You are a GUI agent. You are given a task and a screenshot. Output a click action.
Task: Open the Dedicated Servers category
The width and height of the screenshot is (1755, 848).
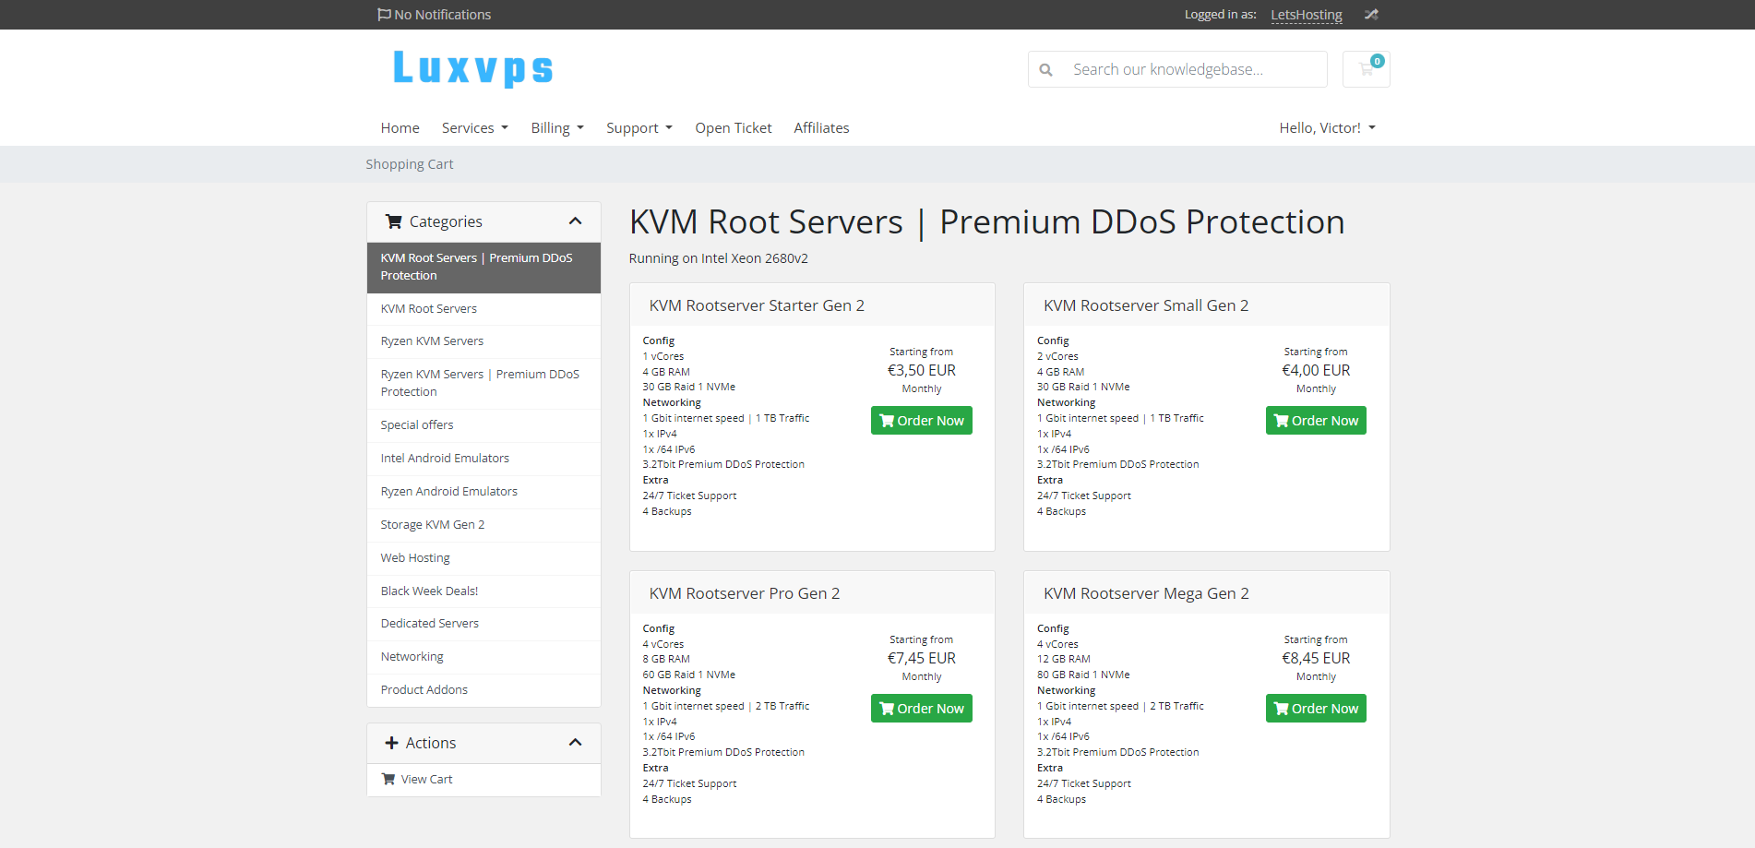pyautogui.click(x=484, y=624)
